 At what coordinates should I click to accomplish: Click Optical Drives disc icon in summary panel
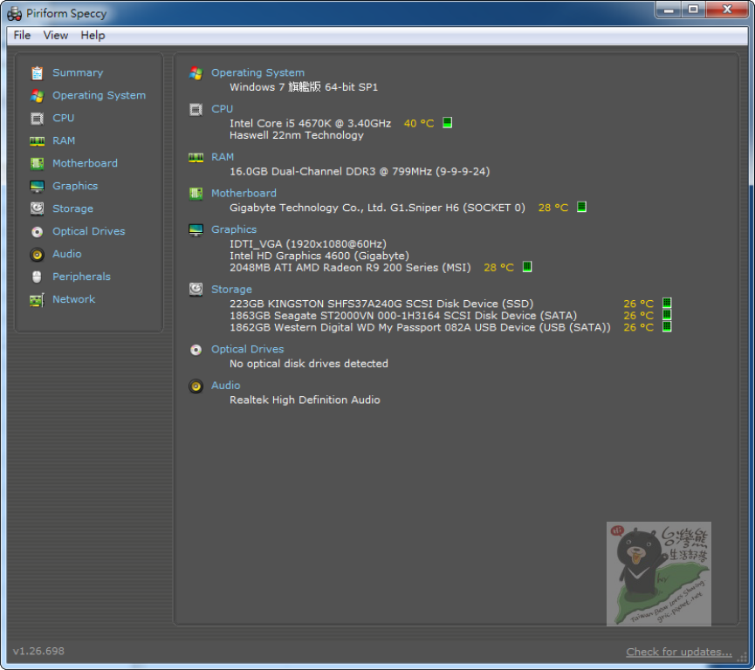(196, 350)
